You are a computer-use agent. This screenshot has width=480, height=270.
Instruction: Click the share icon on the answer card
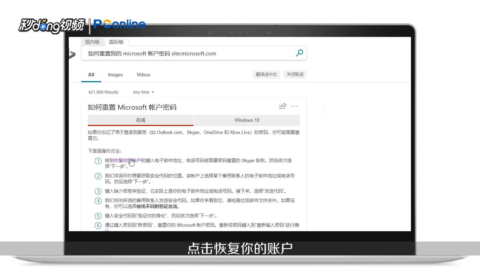click(x=283, y=106)
